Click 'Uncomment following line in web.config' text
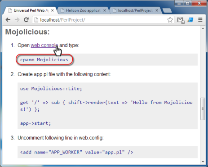The width and height of the screenshot is (208, 167). click(61, 138)
